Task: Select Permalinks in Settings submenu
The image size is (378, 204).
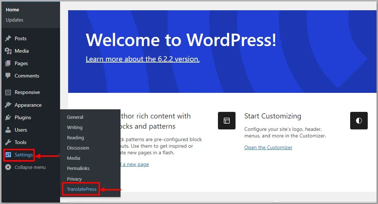Action: click(x=78, y=169)
